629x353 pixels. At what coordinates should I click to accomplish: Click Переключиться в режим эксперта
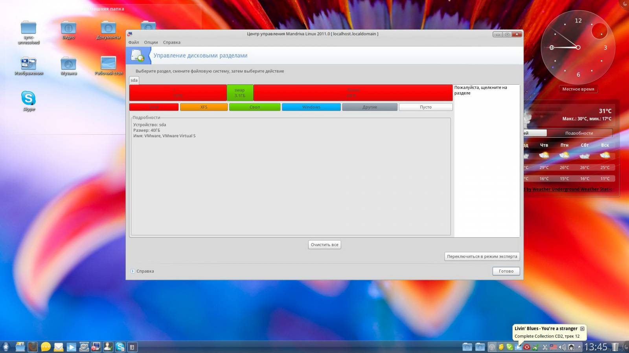(x=482, y=257)
